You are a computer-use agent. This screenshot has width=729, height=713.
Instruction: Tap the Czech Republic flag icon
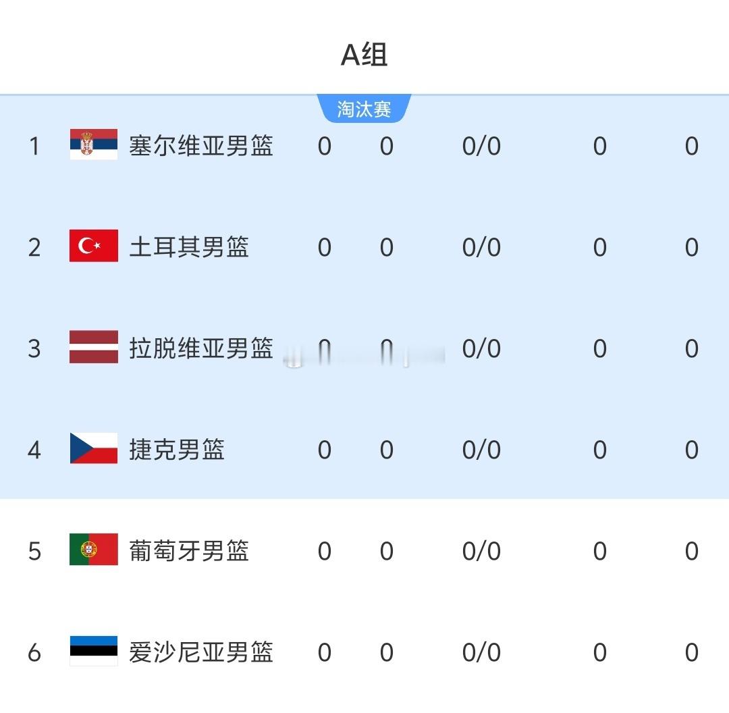(93, 448)
